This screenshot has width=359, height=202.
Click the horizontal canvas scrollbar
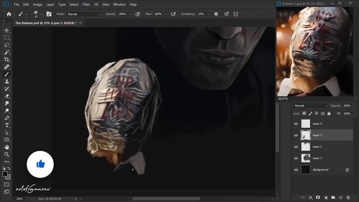pos(166,199)
